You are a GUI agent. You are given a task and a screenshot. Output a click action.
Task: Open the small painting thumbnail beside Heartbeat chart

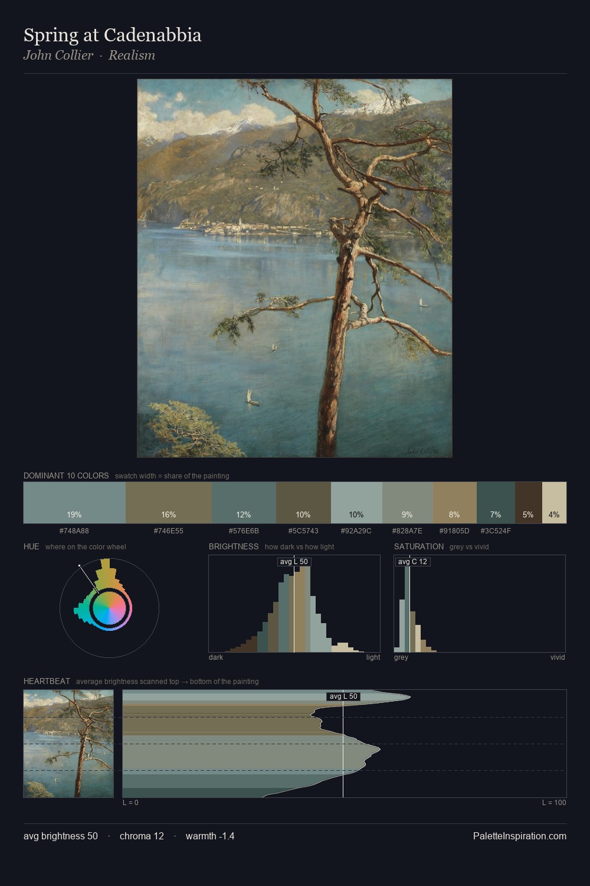tap(68, 744)
